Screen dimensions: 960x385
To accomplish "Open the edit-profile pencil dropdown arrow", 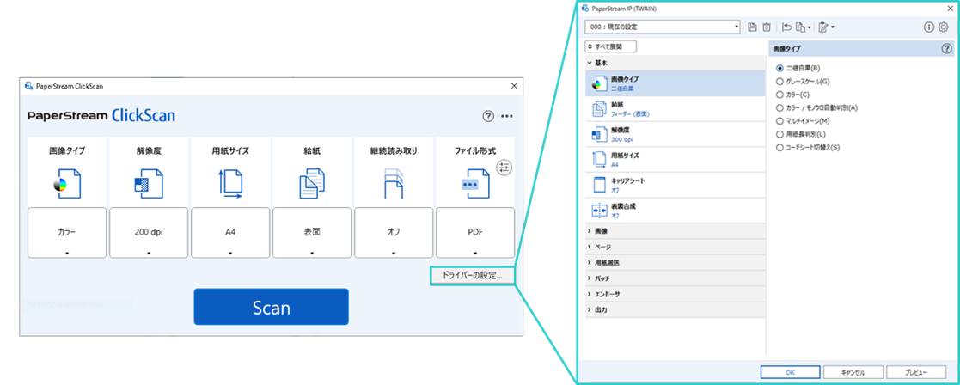I will (833, 27).
